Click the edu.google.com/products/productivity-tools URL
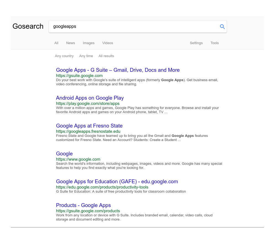 102,187
